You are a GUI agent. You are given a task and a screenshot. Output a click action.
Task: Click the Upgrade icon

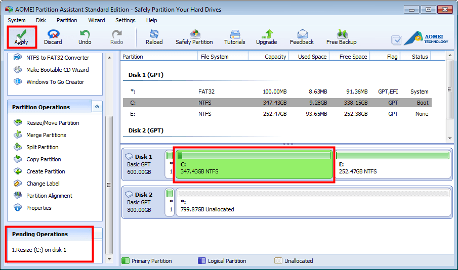[x=266, y=37]
